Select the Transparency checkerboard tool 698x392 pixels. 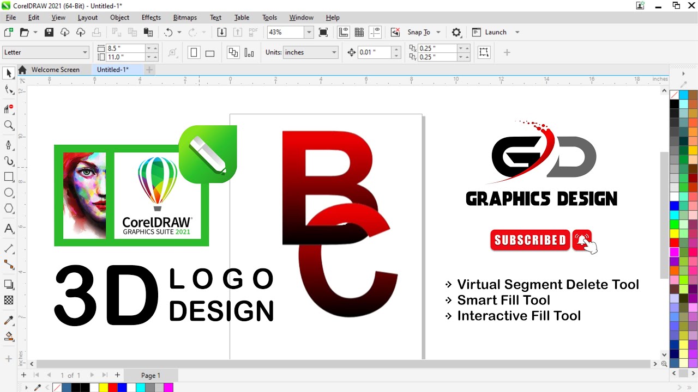[x=9, y=300]
